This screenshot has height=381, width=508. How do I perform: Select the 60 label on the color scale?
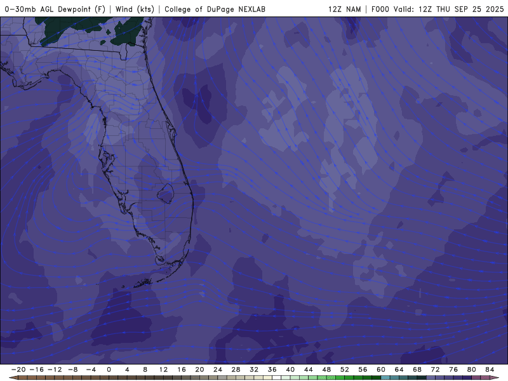(381, 370)
